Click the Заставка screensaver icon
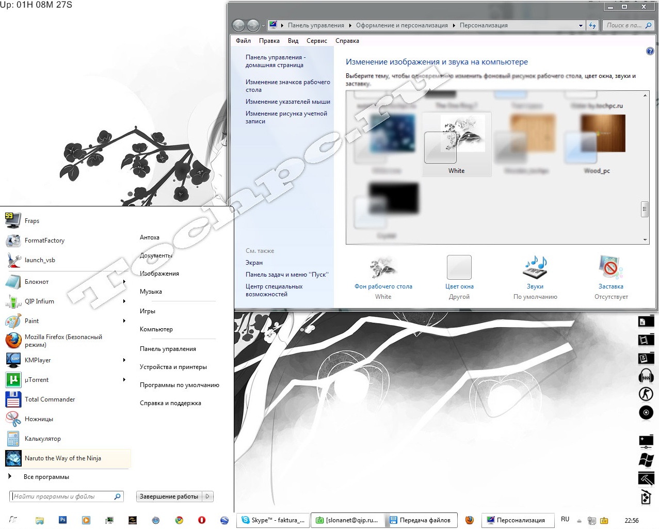 click(x=610, y=267)
